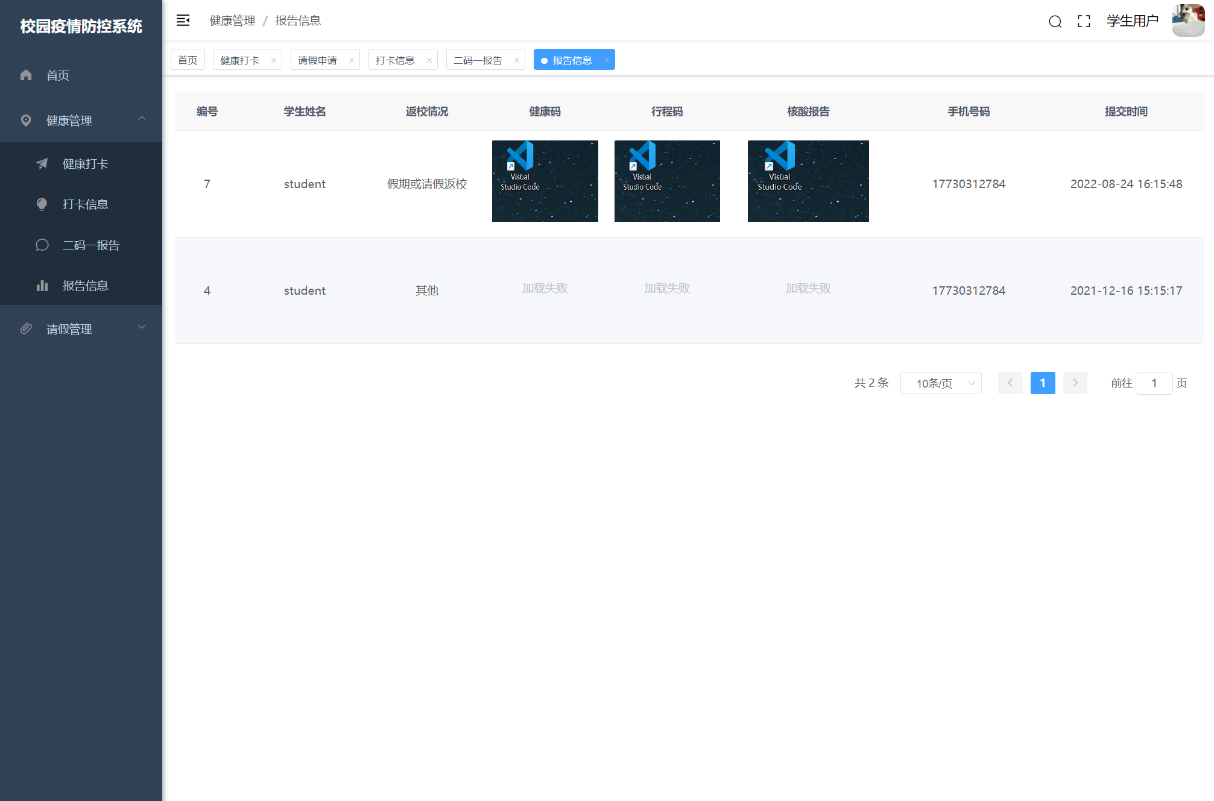Open the 10条/页 page size dropdown
Viewport: 1214px width, 801px height.
click(x=940, y=383)
